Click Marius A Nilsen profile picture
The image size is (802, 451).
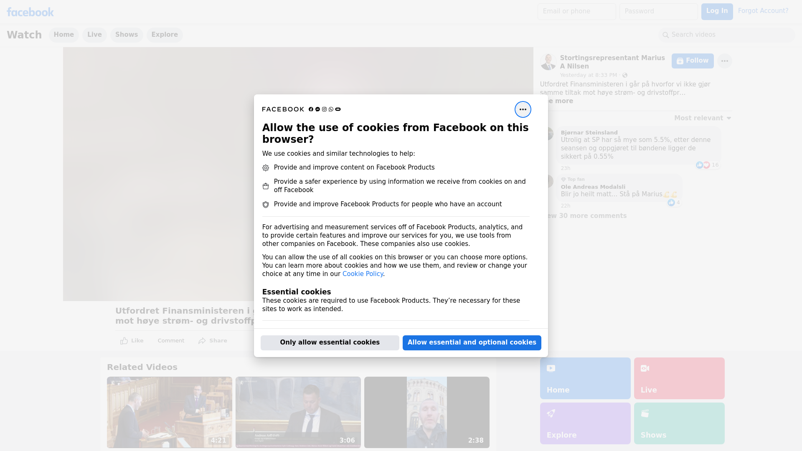(x=548, y=62)
